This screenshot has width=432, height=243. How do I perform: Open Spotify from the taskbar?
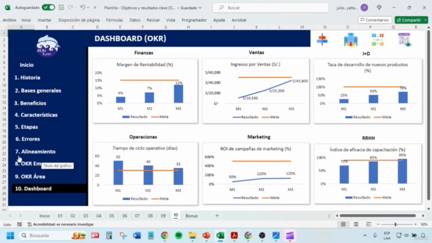[x=178, y=236]
